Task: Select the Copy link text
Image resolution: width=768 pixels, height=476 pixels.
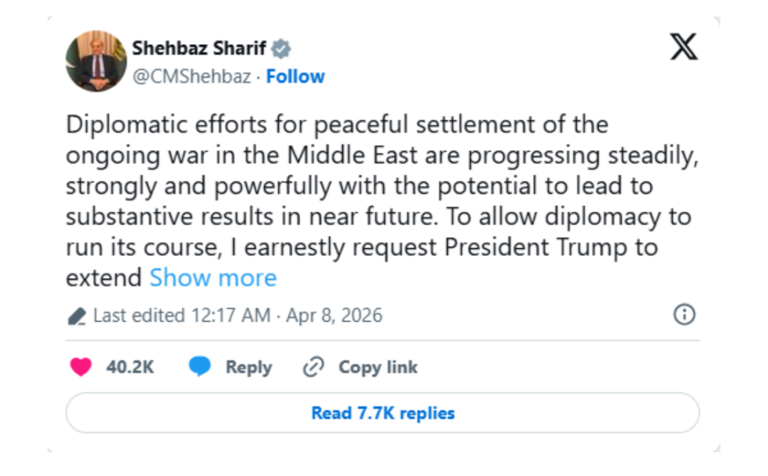Action: tap(377, 367)
